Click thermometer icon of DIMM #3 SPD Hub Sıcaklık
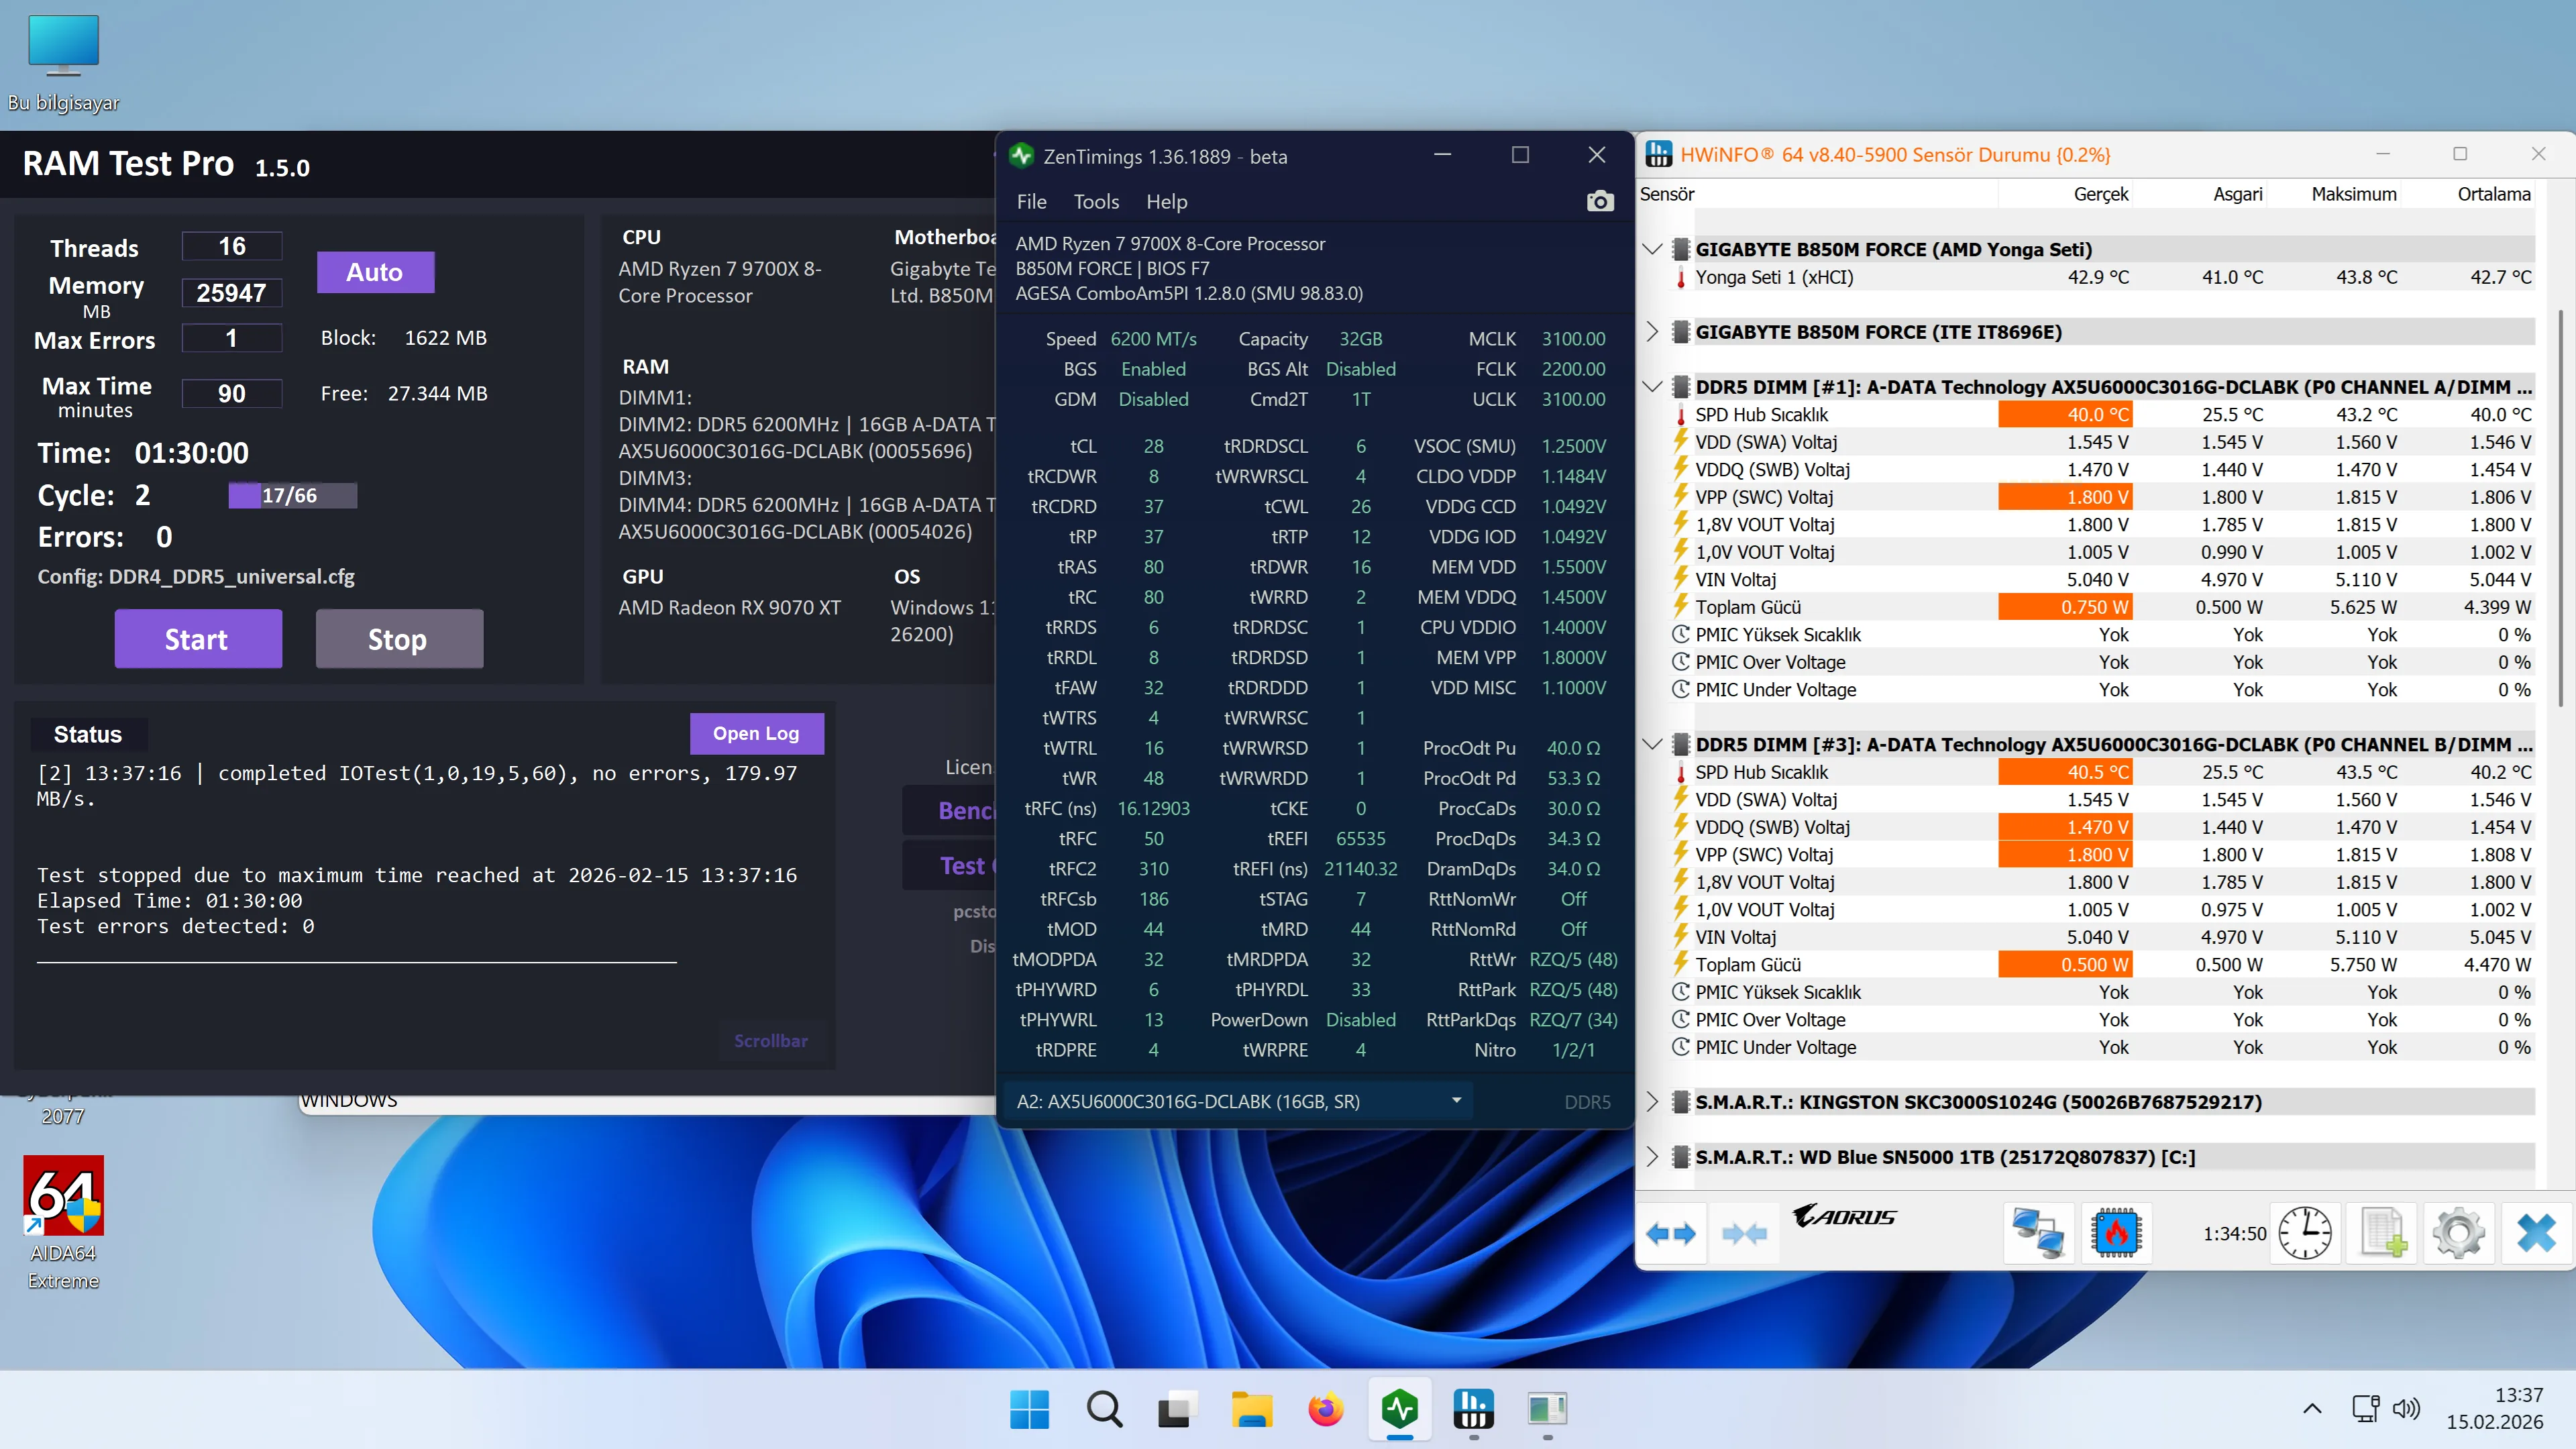Screen dimensions: 2576x1449 click(1681, 772)
